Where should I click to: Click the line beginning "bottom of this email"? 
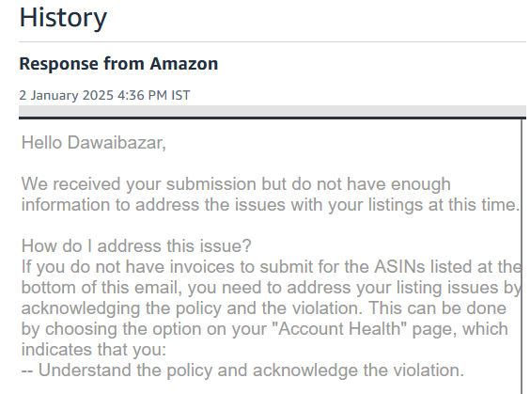click(271, 288)
